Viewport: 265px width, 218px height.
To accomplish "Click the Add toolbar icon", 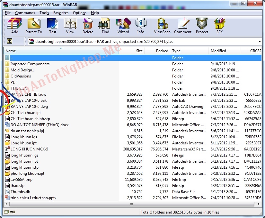I will pyautogui.click(x=14, y=26).
